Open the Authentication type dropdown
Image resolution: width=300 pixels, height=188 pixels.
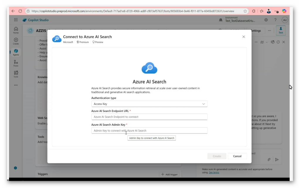click(149, 104)
